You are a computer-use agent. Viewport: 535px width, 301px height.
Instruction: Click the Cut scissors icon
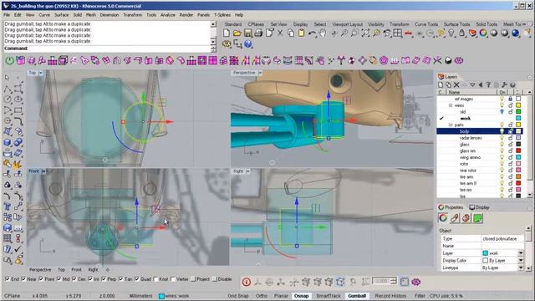click(x=280, y=33)
